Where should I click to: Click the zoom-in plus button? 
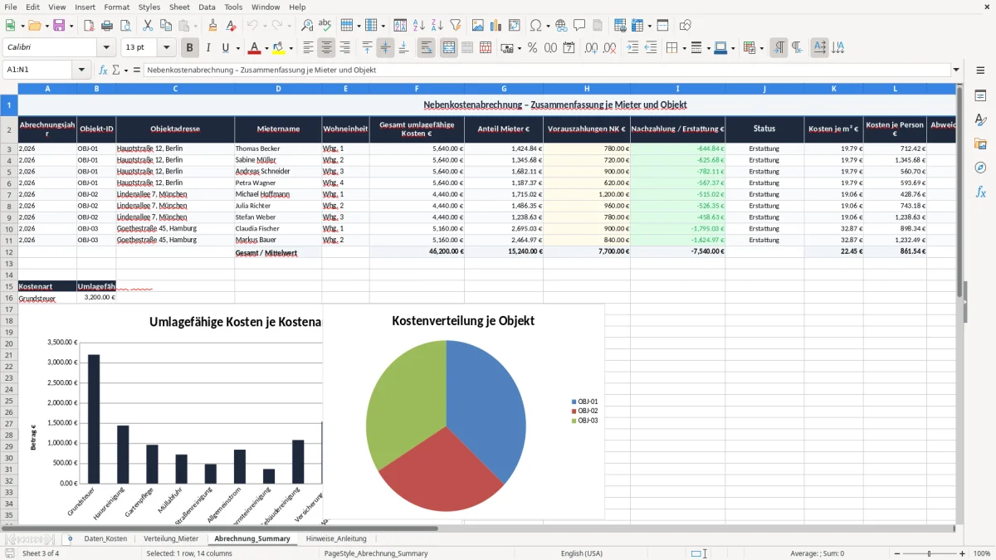[x=963, y=553]
